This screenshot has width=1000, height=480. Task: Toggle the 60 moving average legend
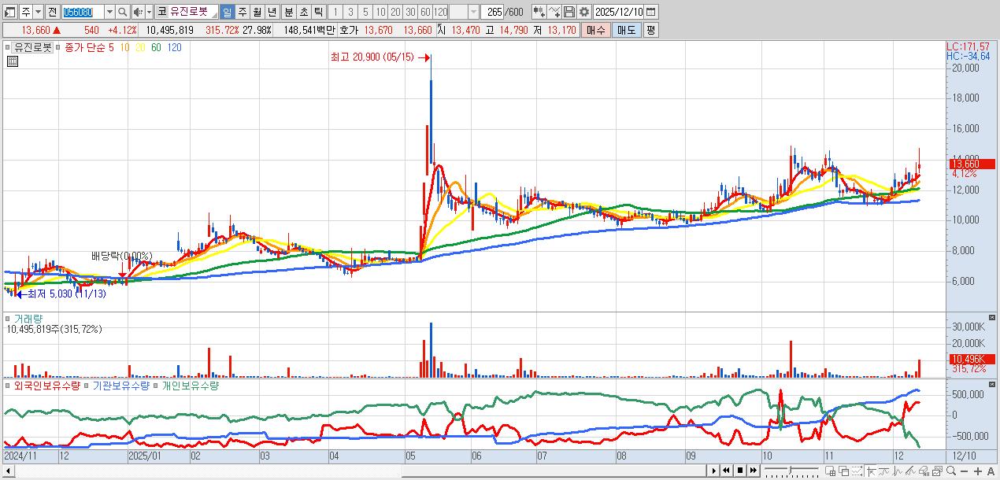(156, 47)
